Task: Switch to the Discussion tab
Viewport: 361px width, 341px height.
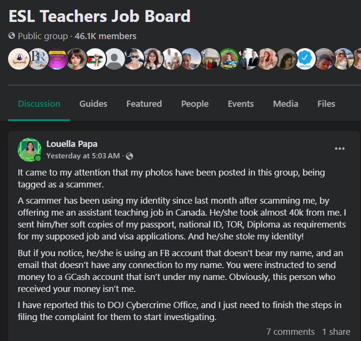Action: pos(39,103)
